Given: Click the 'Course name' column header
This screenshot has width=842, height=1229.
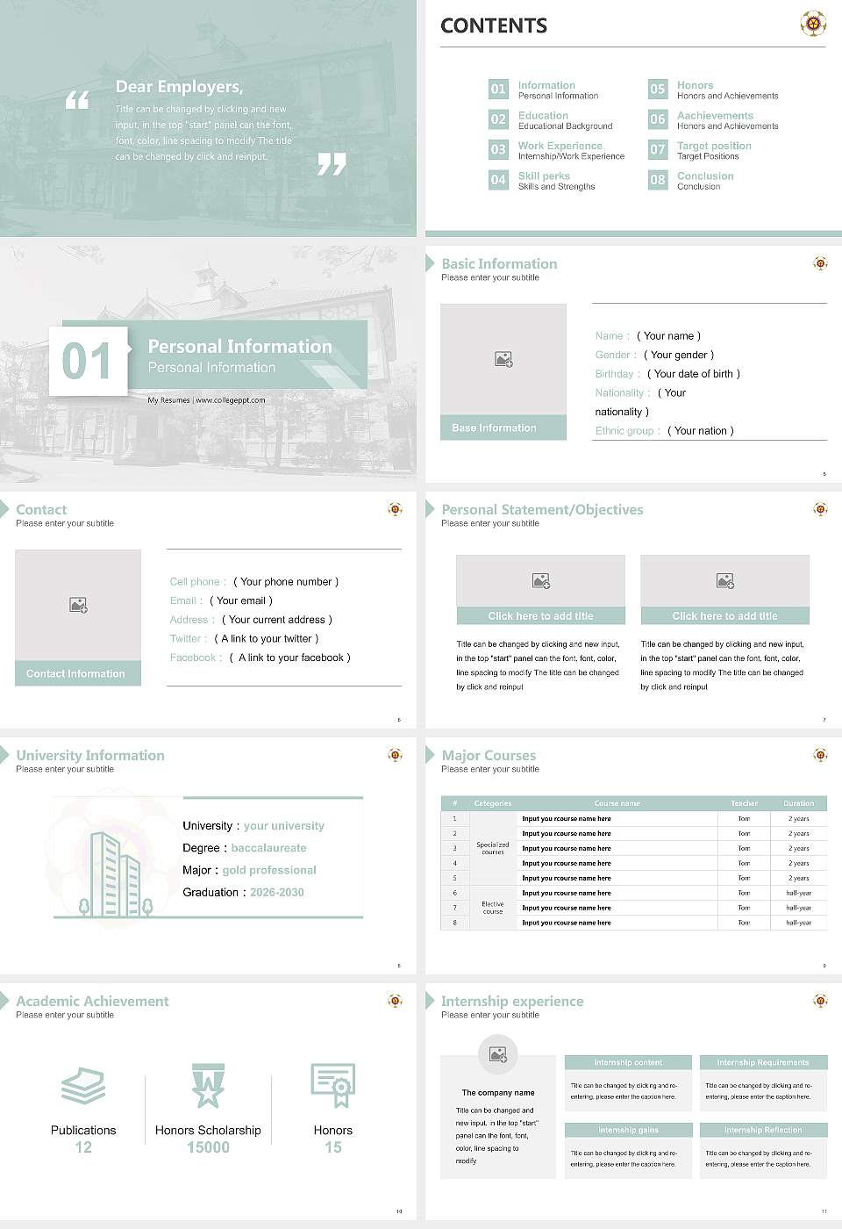Looking at the screenshot, I should 617,803.
